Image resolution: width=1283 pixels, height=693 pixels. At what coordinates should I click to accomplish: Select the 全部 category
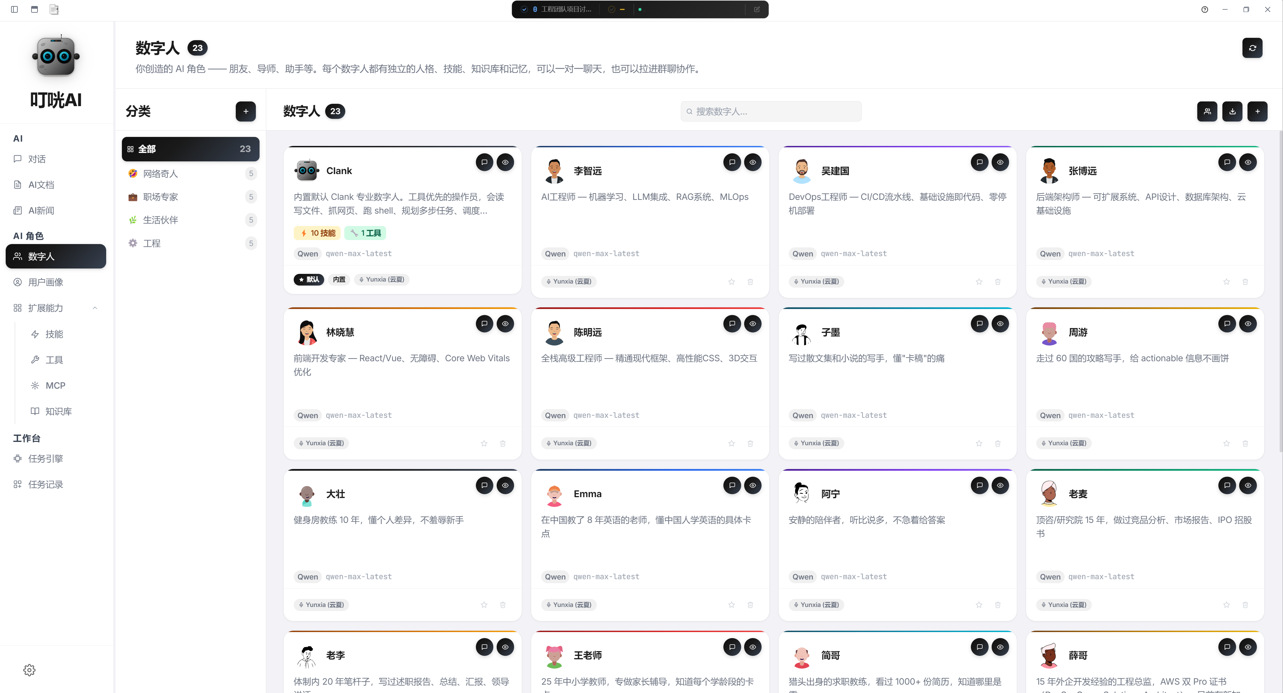coord(190,149)
